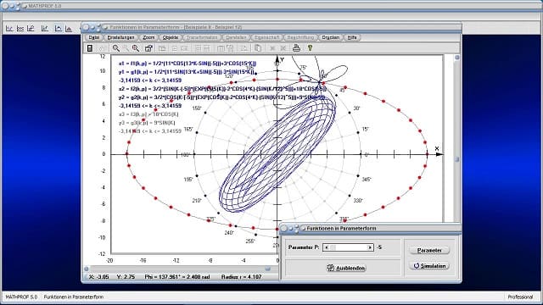Click the Parameter button
Viewport: 543px width, 305px height.
[429, 250]
